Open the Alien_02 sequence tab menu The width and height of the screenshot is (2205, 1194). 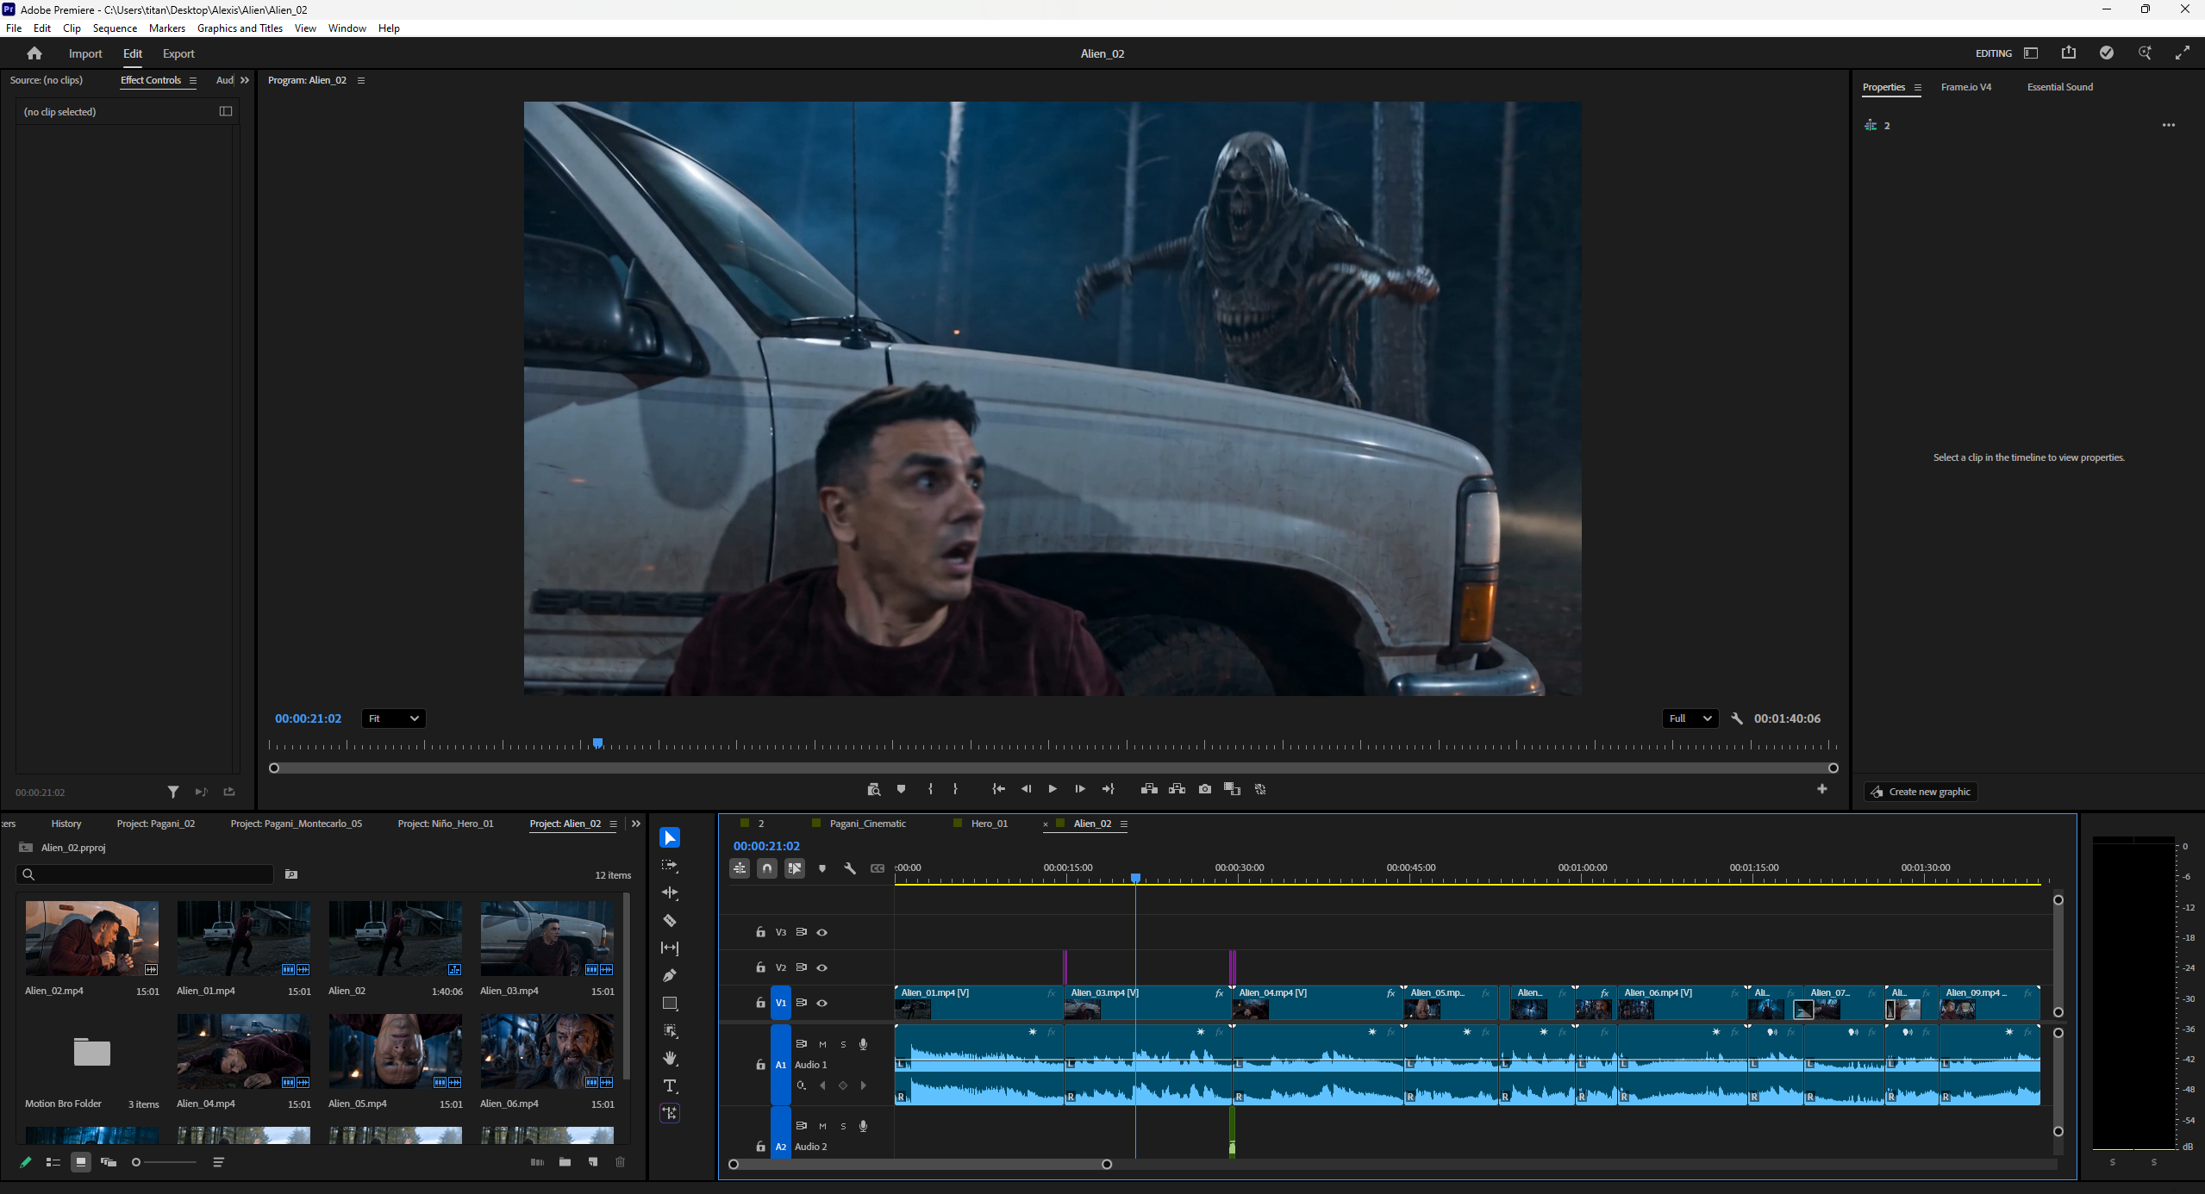click(x=1124, y=824)
